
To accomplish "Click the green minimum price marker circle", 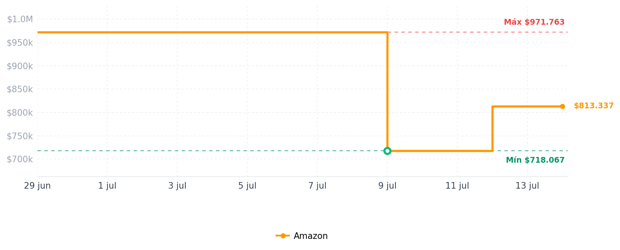I will pos(387,151).
